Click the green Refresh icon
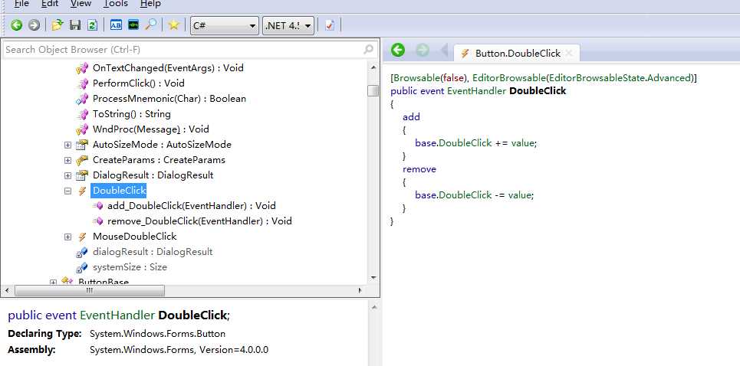 click(x=92, y=25)
